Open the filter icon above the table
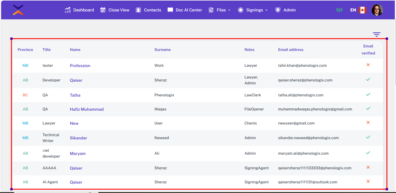Image resolution: width=396 pixels, height=193 pixels. (x=377, y=35)
